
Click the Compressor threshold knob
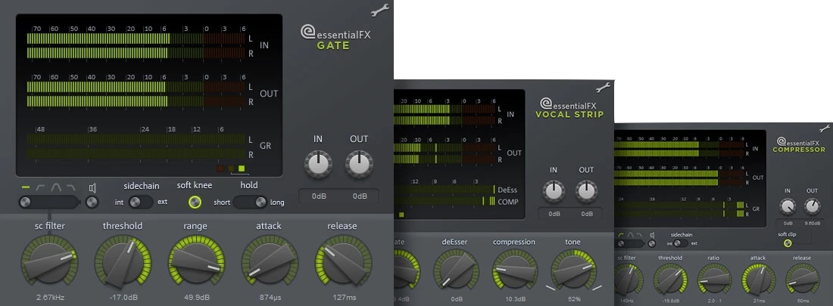click(670, 280)
